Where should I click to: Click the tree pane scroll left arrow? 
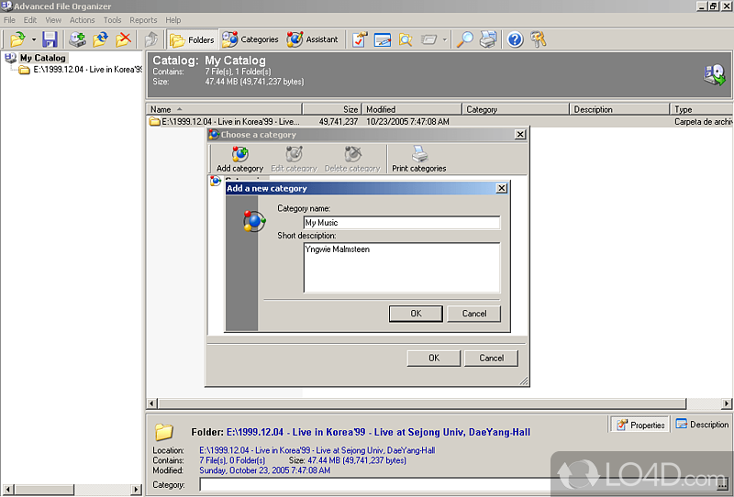7,490
